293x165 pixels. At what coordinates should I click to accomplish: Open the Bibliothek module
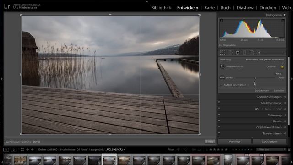coord(161,8)
